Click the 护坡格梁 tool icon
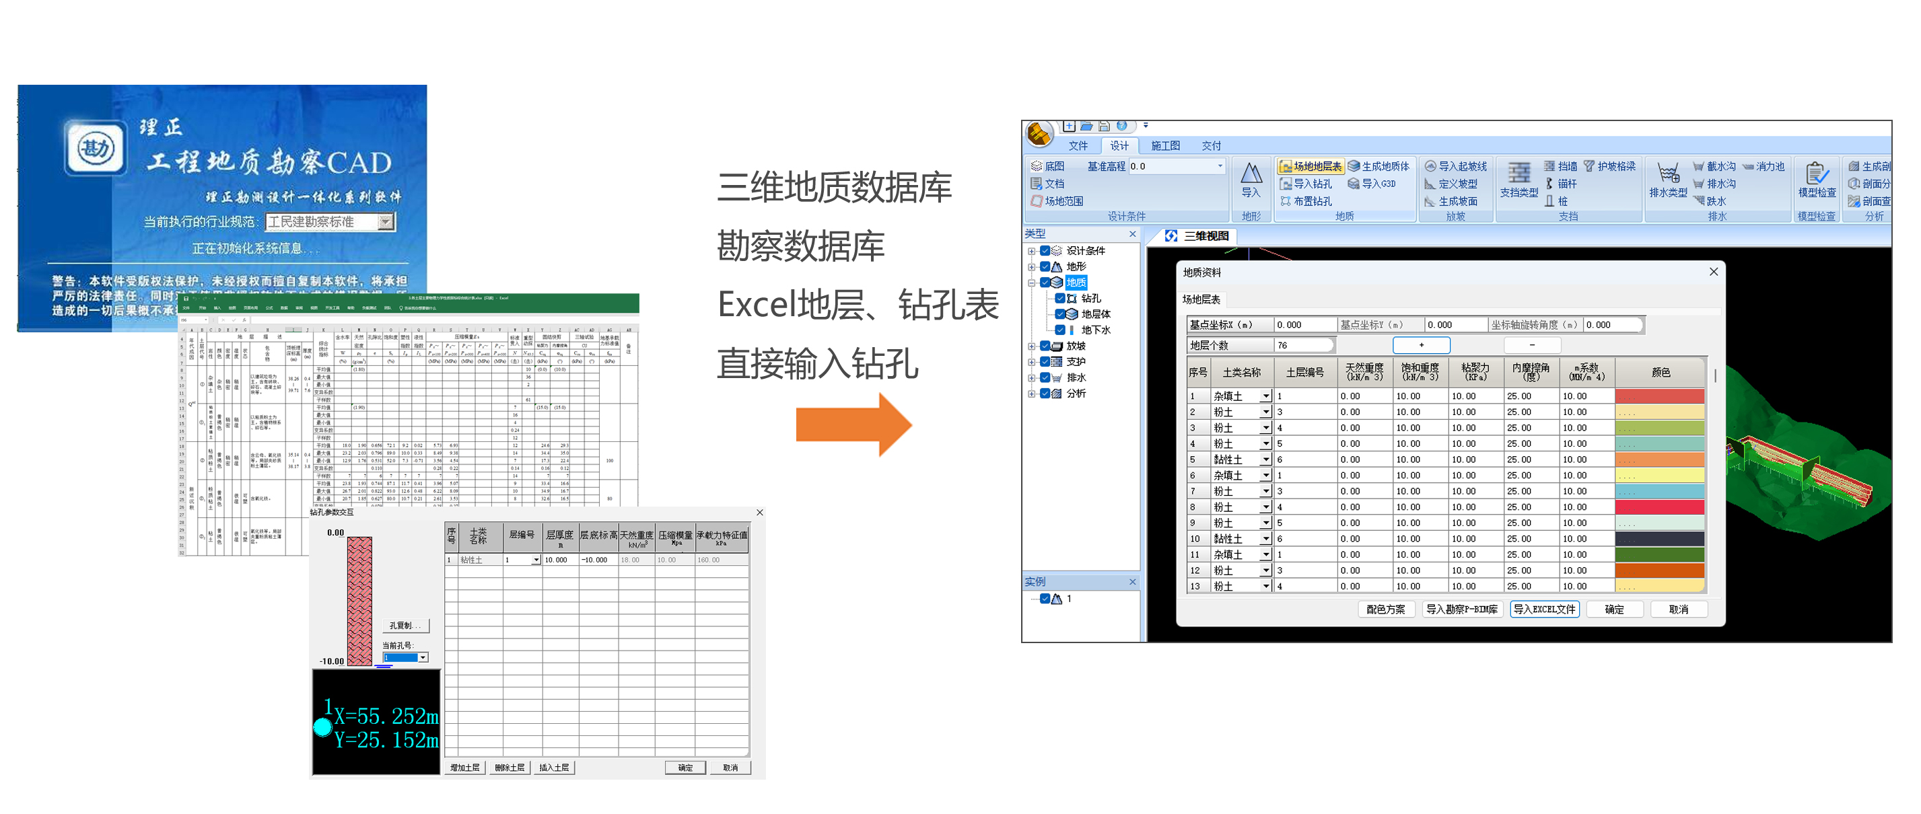 pos(1589,166)
